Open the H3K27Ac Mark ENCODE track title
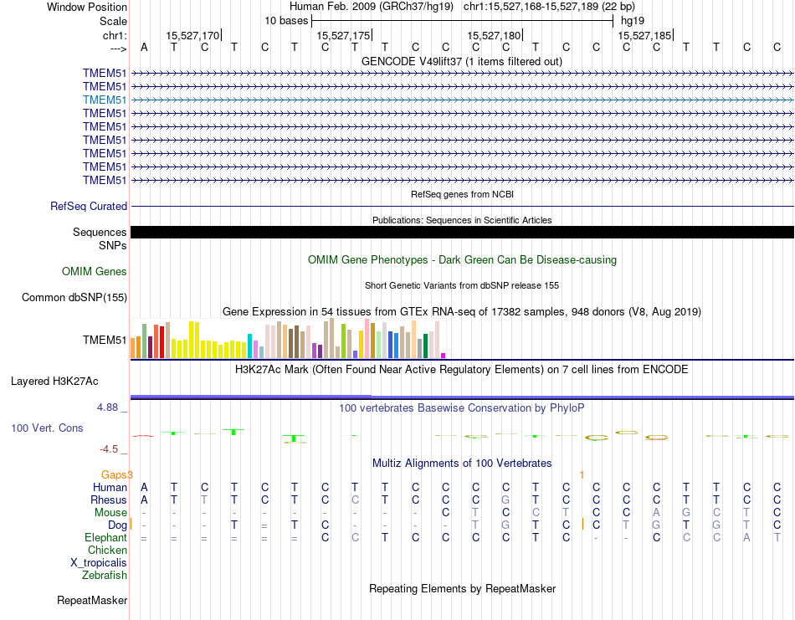795x620 pixels. point(462,370)
